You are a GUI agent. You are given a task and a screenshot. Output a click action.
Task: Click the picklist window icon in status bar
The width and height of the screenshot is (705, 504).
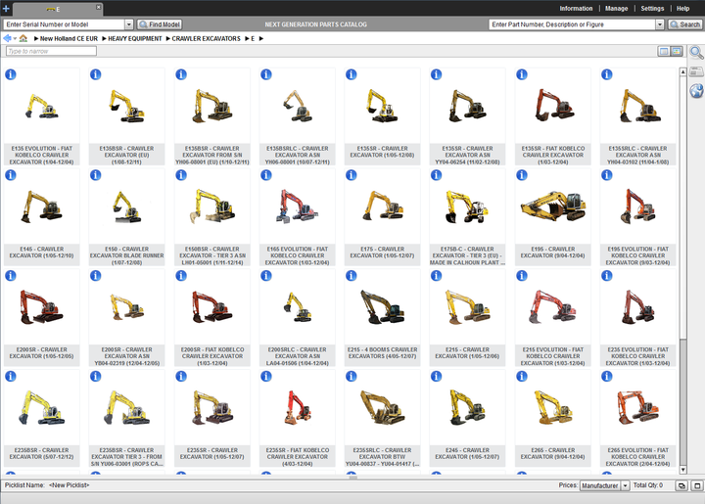click(697, 485)
